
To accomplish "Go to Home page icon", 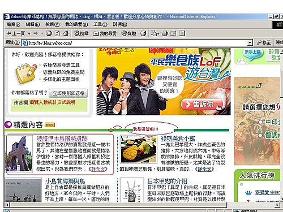I will tap(66, 33).
